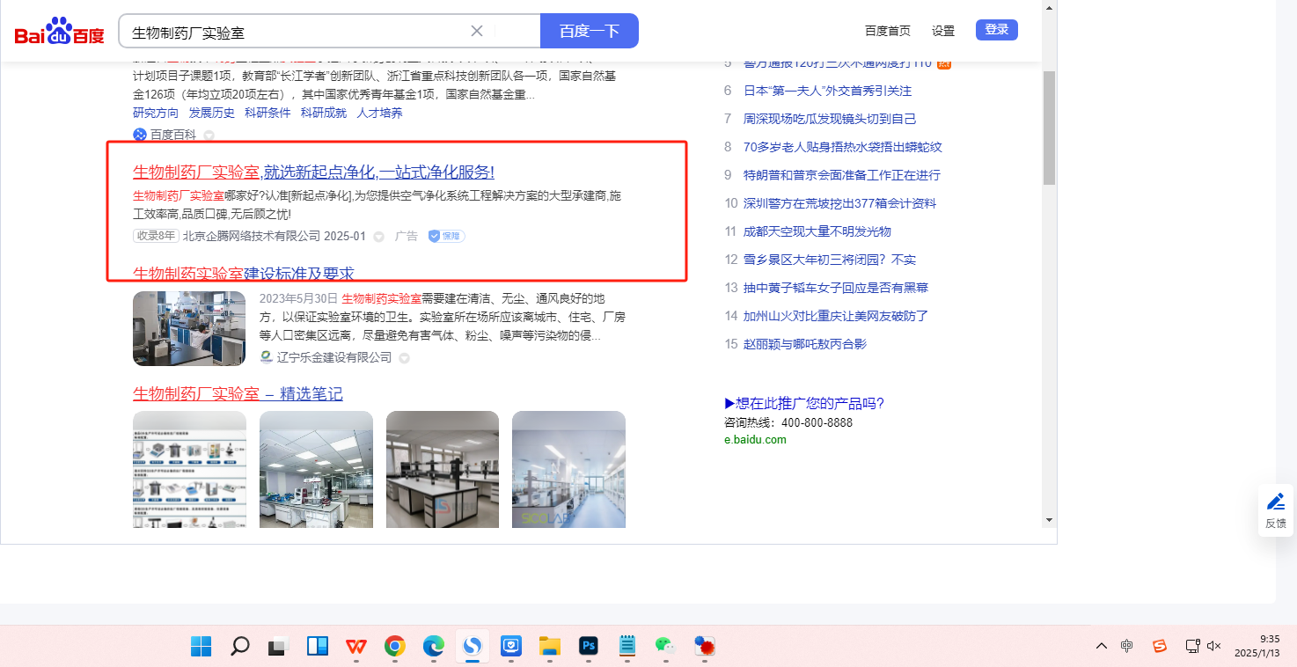Launch Google Chrome from the taskbar

point(395,647)
